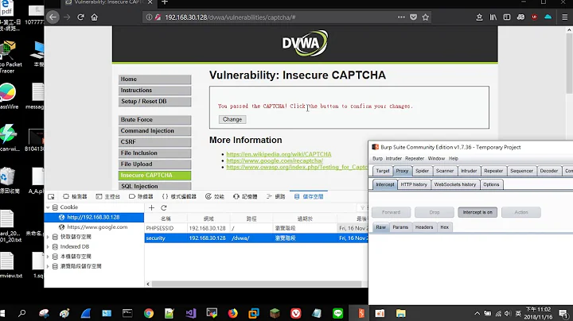Expand the 瀏覽階段儲存空間 node

(x=48, y=266)
